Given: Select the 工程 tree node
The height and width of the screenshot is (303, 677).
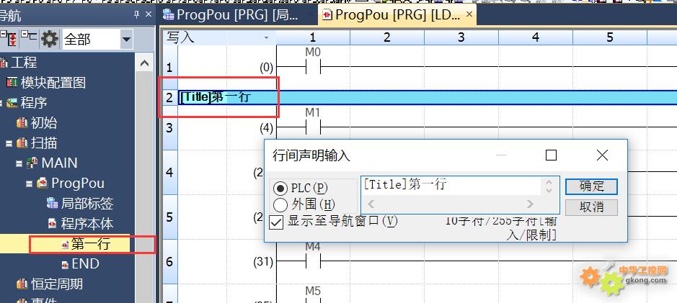Looking at the screenshot, I should pos(24,63).
